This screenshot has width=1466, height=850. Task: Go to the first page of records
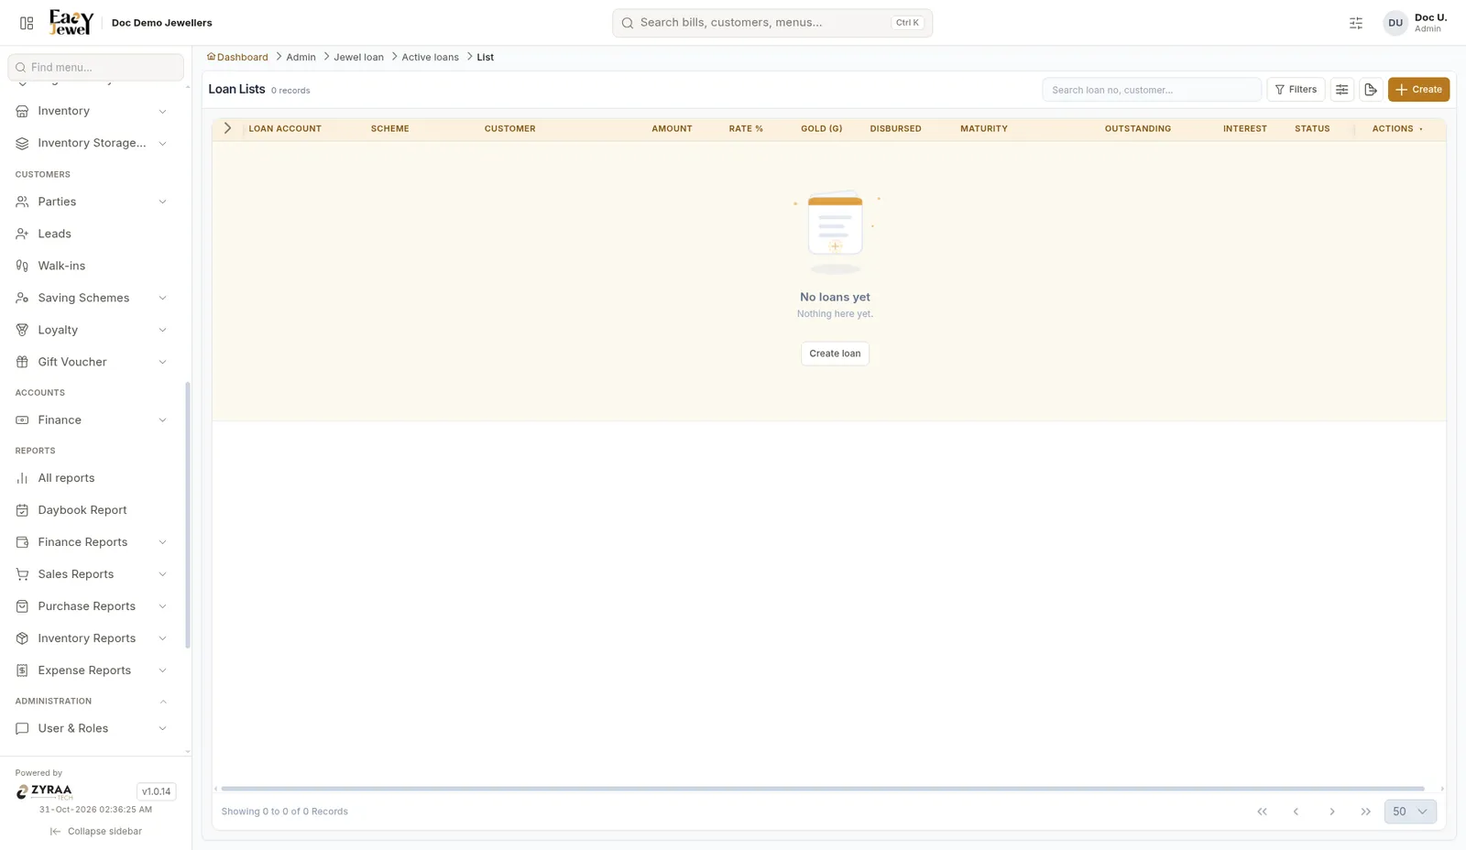click(1262, 812)
